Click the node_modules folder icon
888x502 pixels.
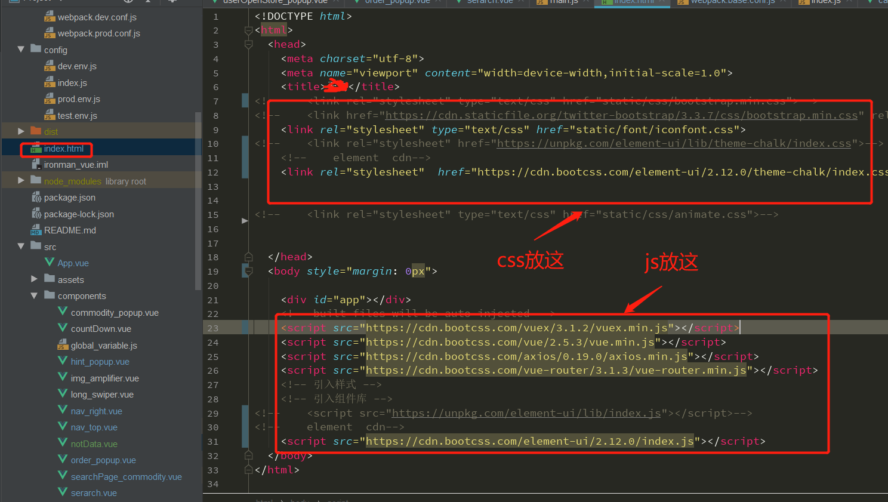(x=36, y=180)
